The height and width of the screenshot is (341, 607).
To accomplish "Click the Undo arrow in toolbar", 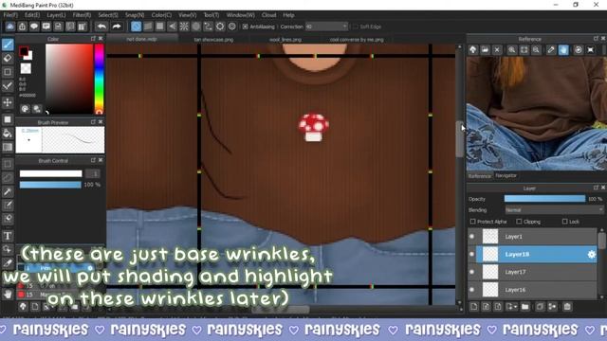I will 101,27.
